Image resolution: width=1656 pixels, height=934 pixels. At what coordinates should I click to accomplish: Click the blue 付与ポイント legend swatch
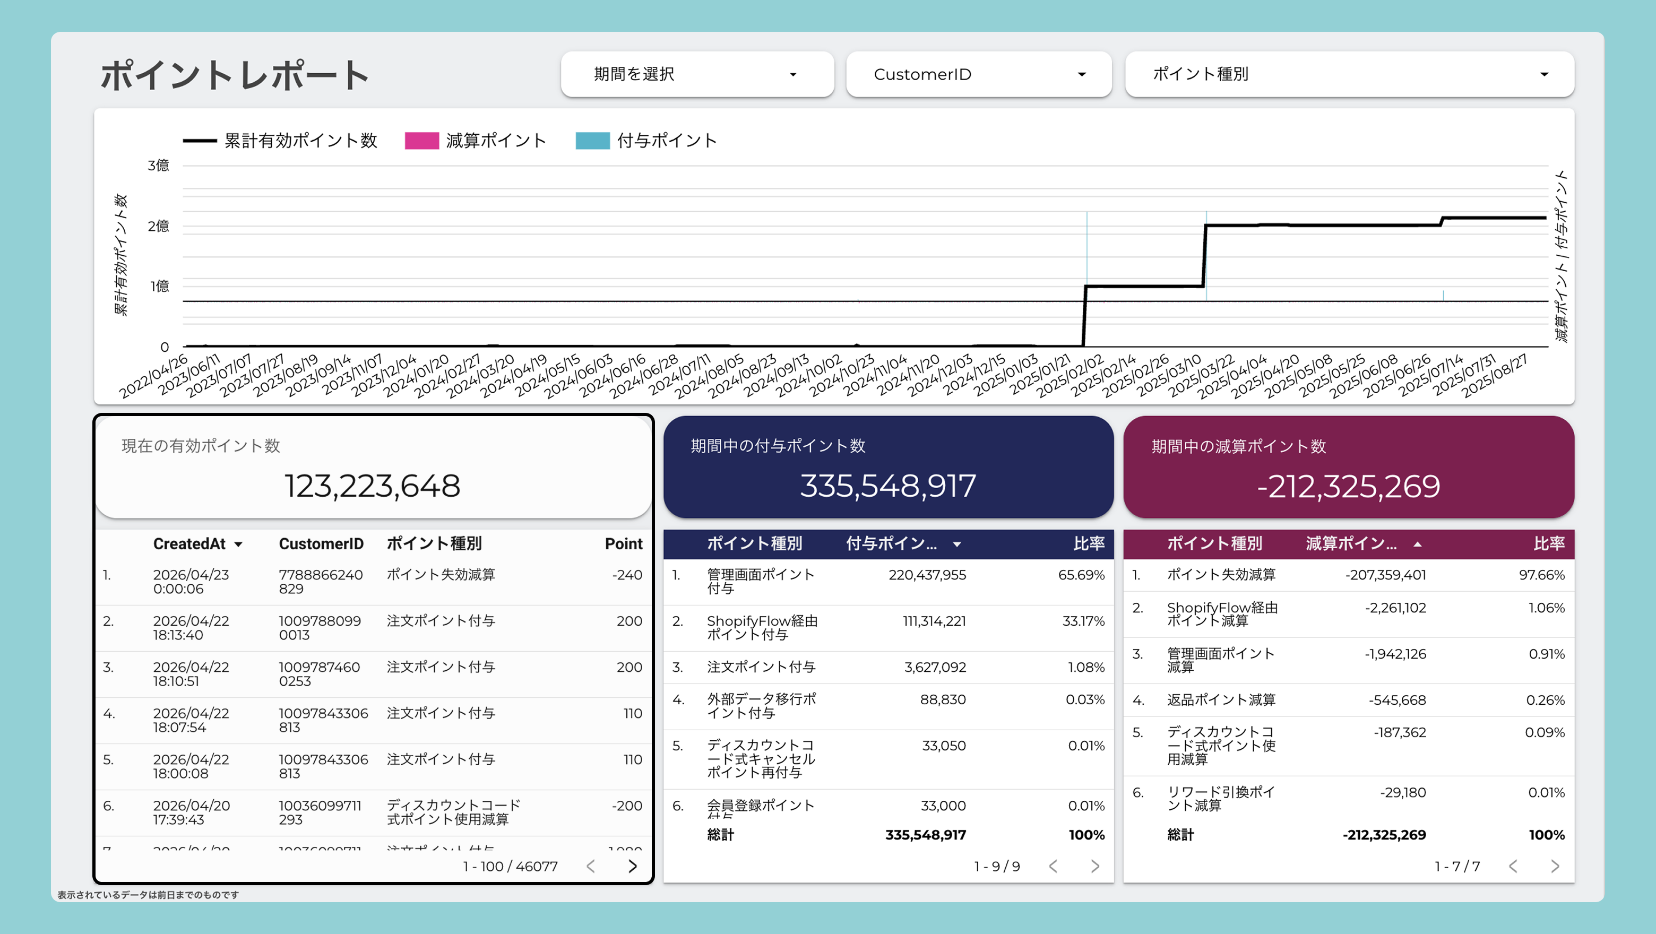[x=593, y=141]
